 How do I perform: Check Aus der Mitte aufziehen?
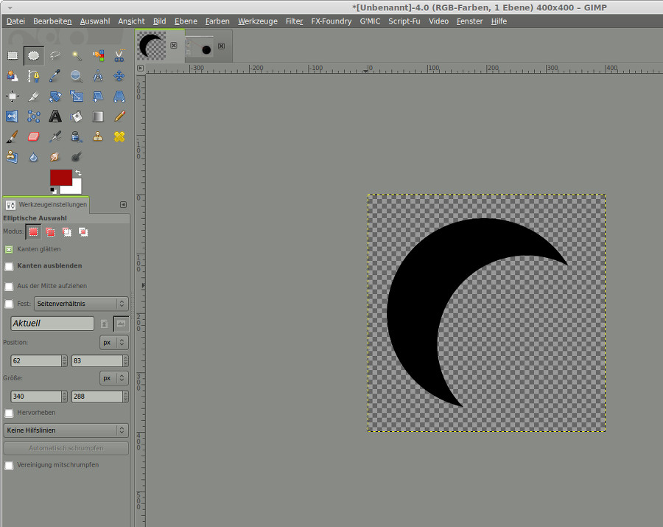(9, 286)
